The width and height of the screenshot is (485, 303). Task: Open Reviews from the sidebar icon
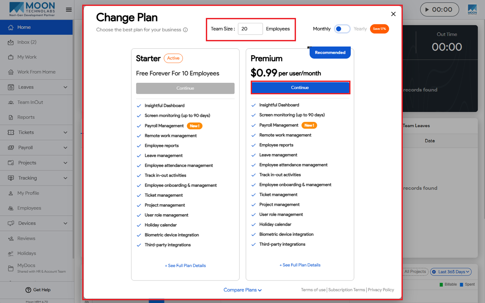(11, 238)
